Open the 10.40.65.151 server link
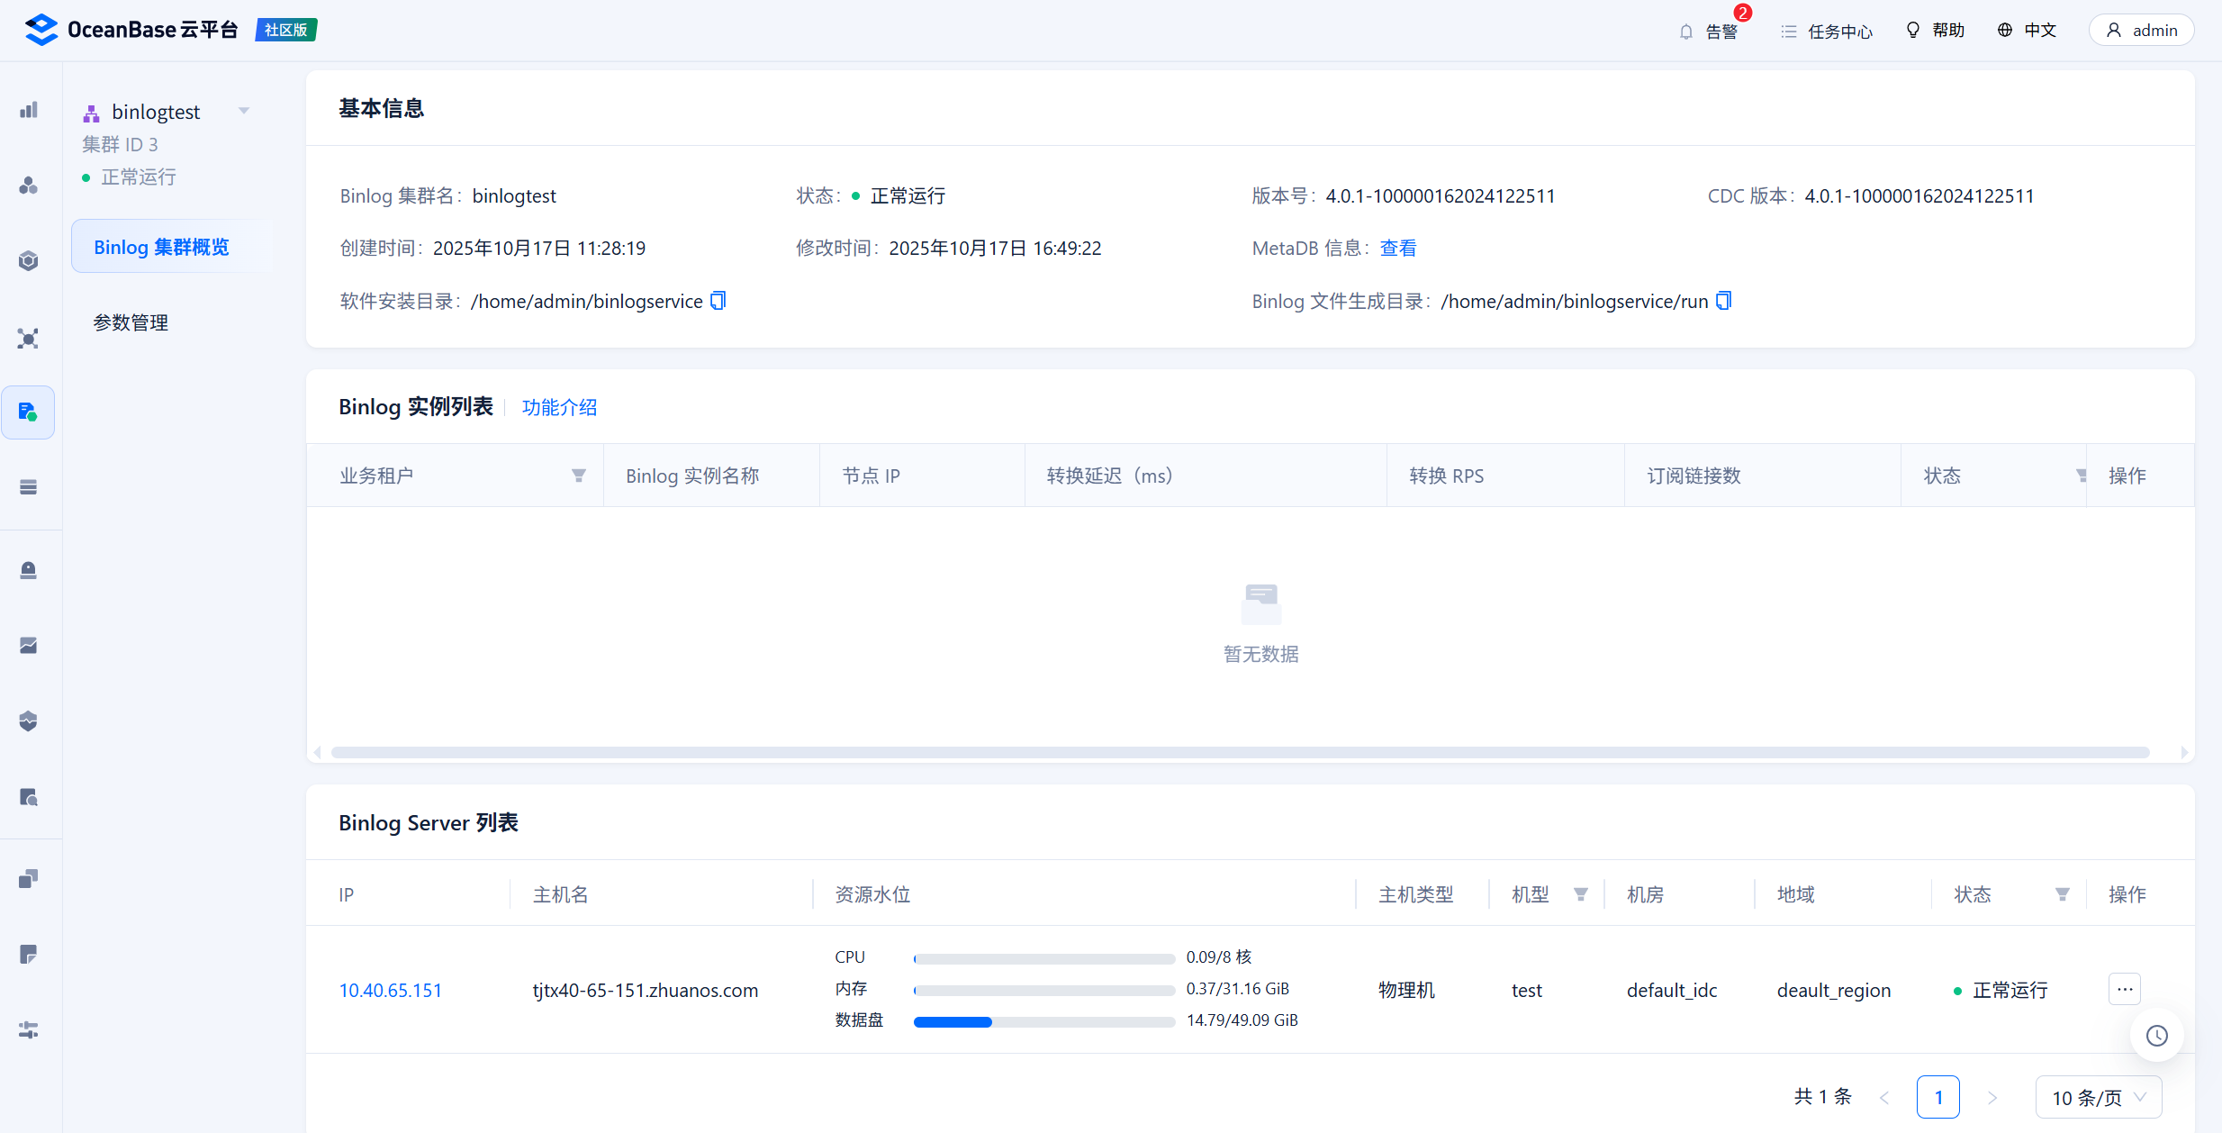Image resolution: width=2222 pixels, height=1133 pixels. pyautogui.click(x=390, y=990)
